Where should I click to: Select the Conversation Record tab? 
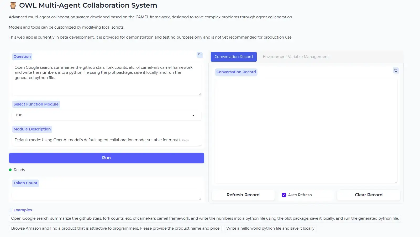click(x=233, y=57)
